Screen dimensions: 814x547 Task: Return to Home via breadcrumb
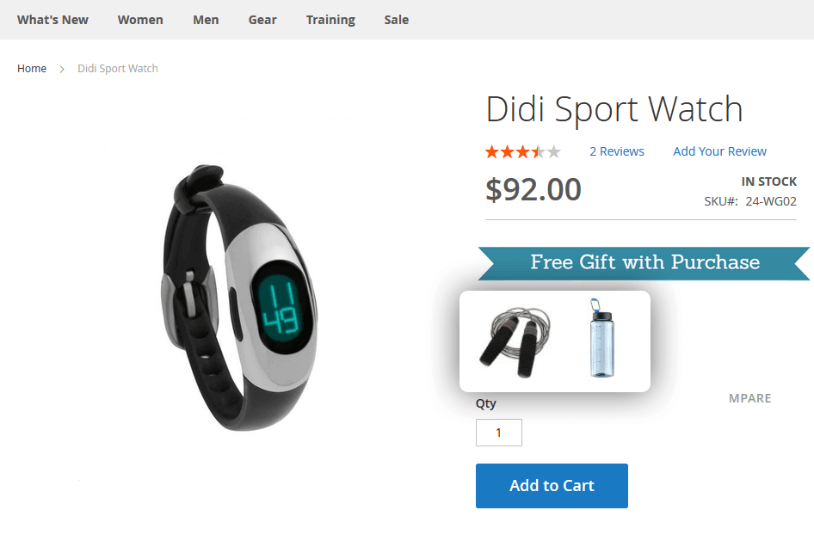32,69
